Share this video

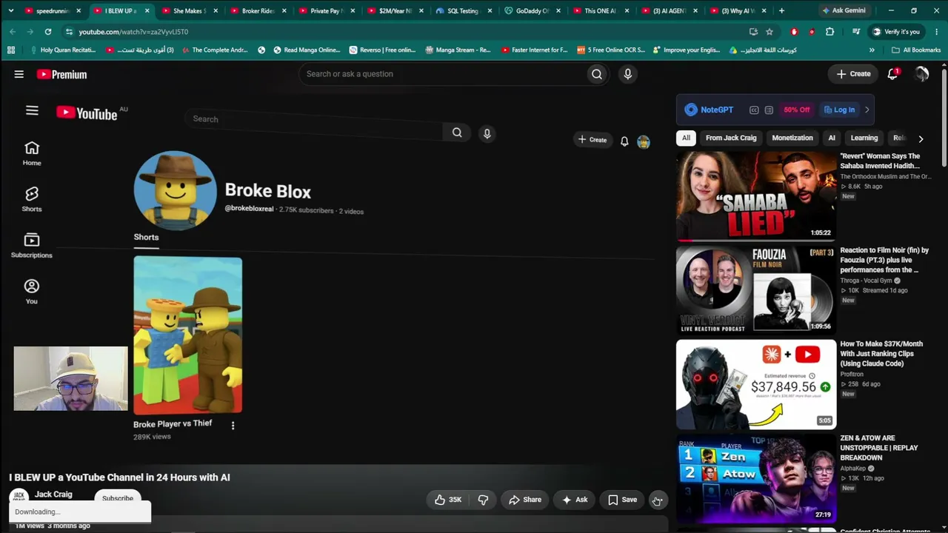(x=524, y=500)
